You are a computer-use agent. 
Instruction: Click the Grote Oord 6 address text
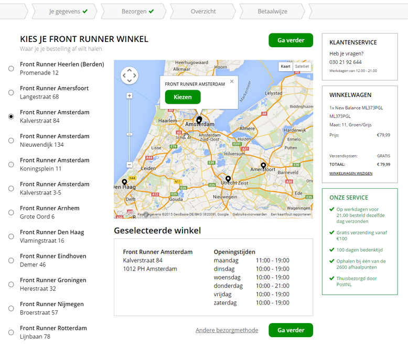(x=37, y=217)
